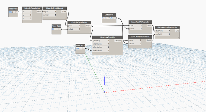Click the x input port on Point.ByCoordinates

27,12
